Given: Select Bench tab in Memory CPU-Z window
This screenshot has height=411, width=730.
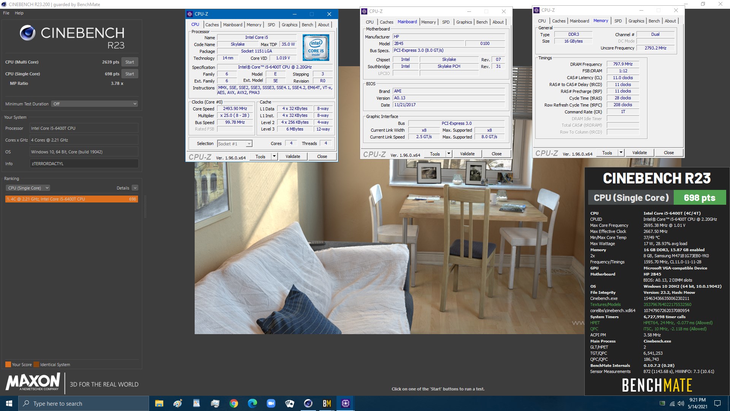Looking at the screenshot, I should [x=654, y=21].
